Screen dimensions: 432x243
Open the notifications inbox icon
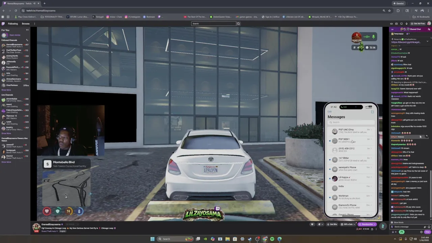[396, 24]
